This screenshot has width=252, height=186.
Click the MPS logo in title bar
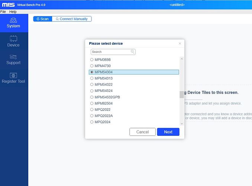click(x=7, y=5)
